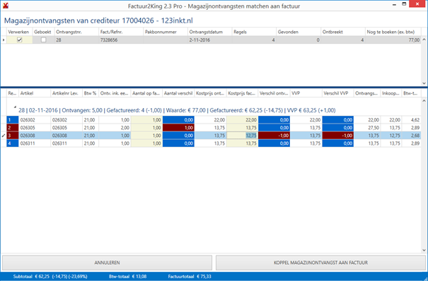Click the 4,62 Btw value in row 1
This screenshot has width=428, height=281.
(x=412, y=120)
